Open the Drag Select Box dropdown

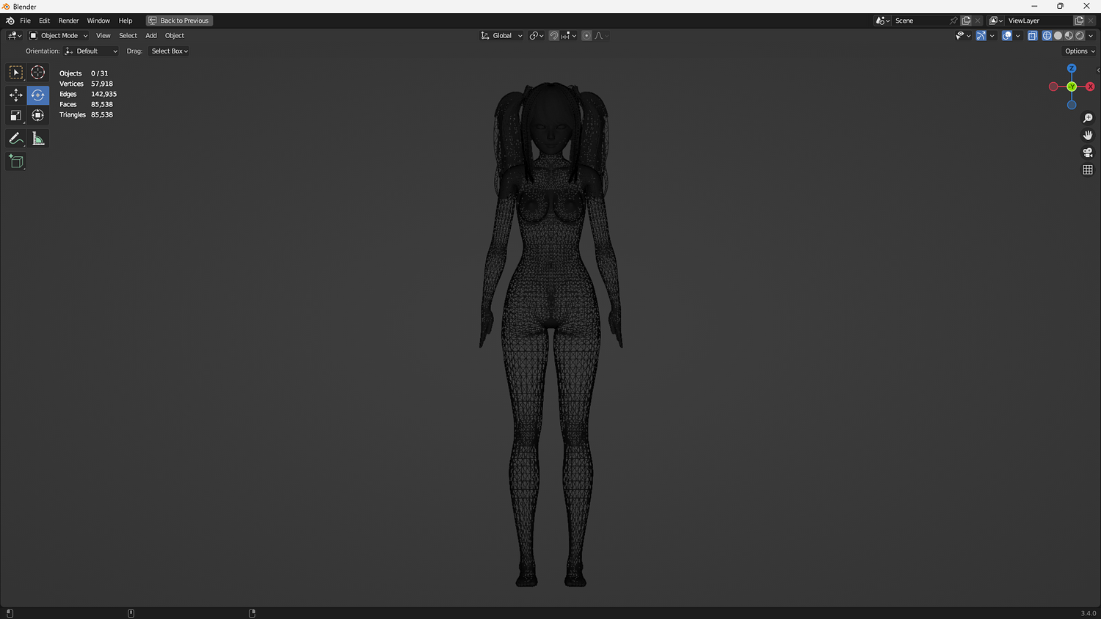tap(170, 51)
